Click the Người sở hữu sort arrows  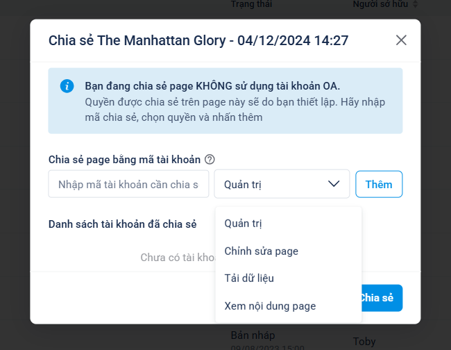(416, 4)
